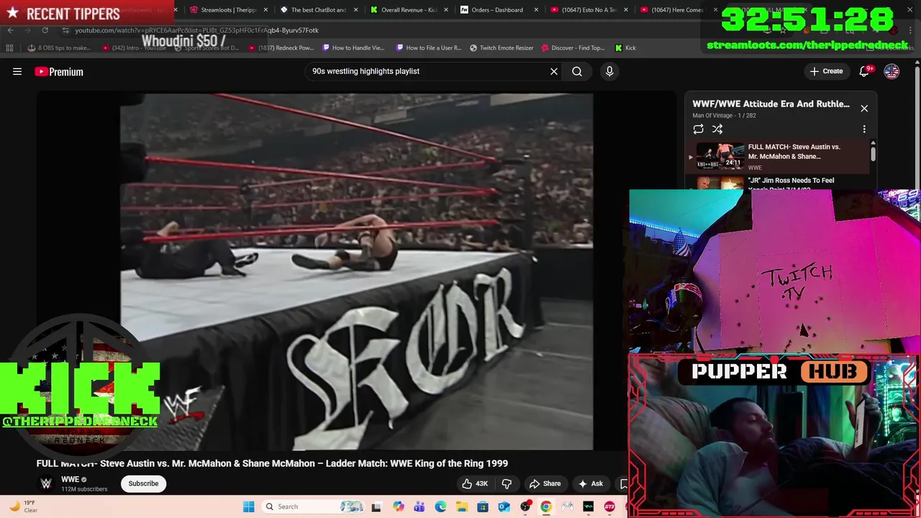Image resolution: width=921 pixels, height=518 pixels.
Task: Open Microsoft Teams from taskbar
Action: tap(419, 506)
